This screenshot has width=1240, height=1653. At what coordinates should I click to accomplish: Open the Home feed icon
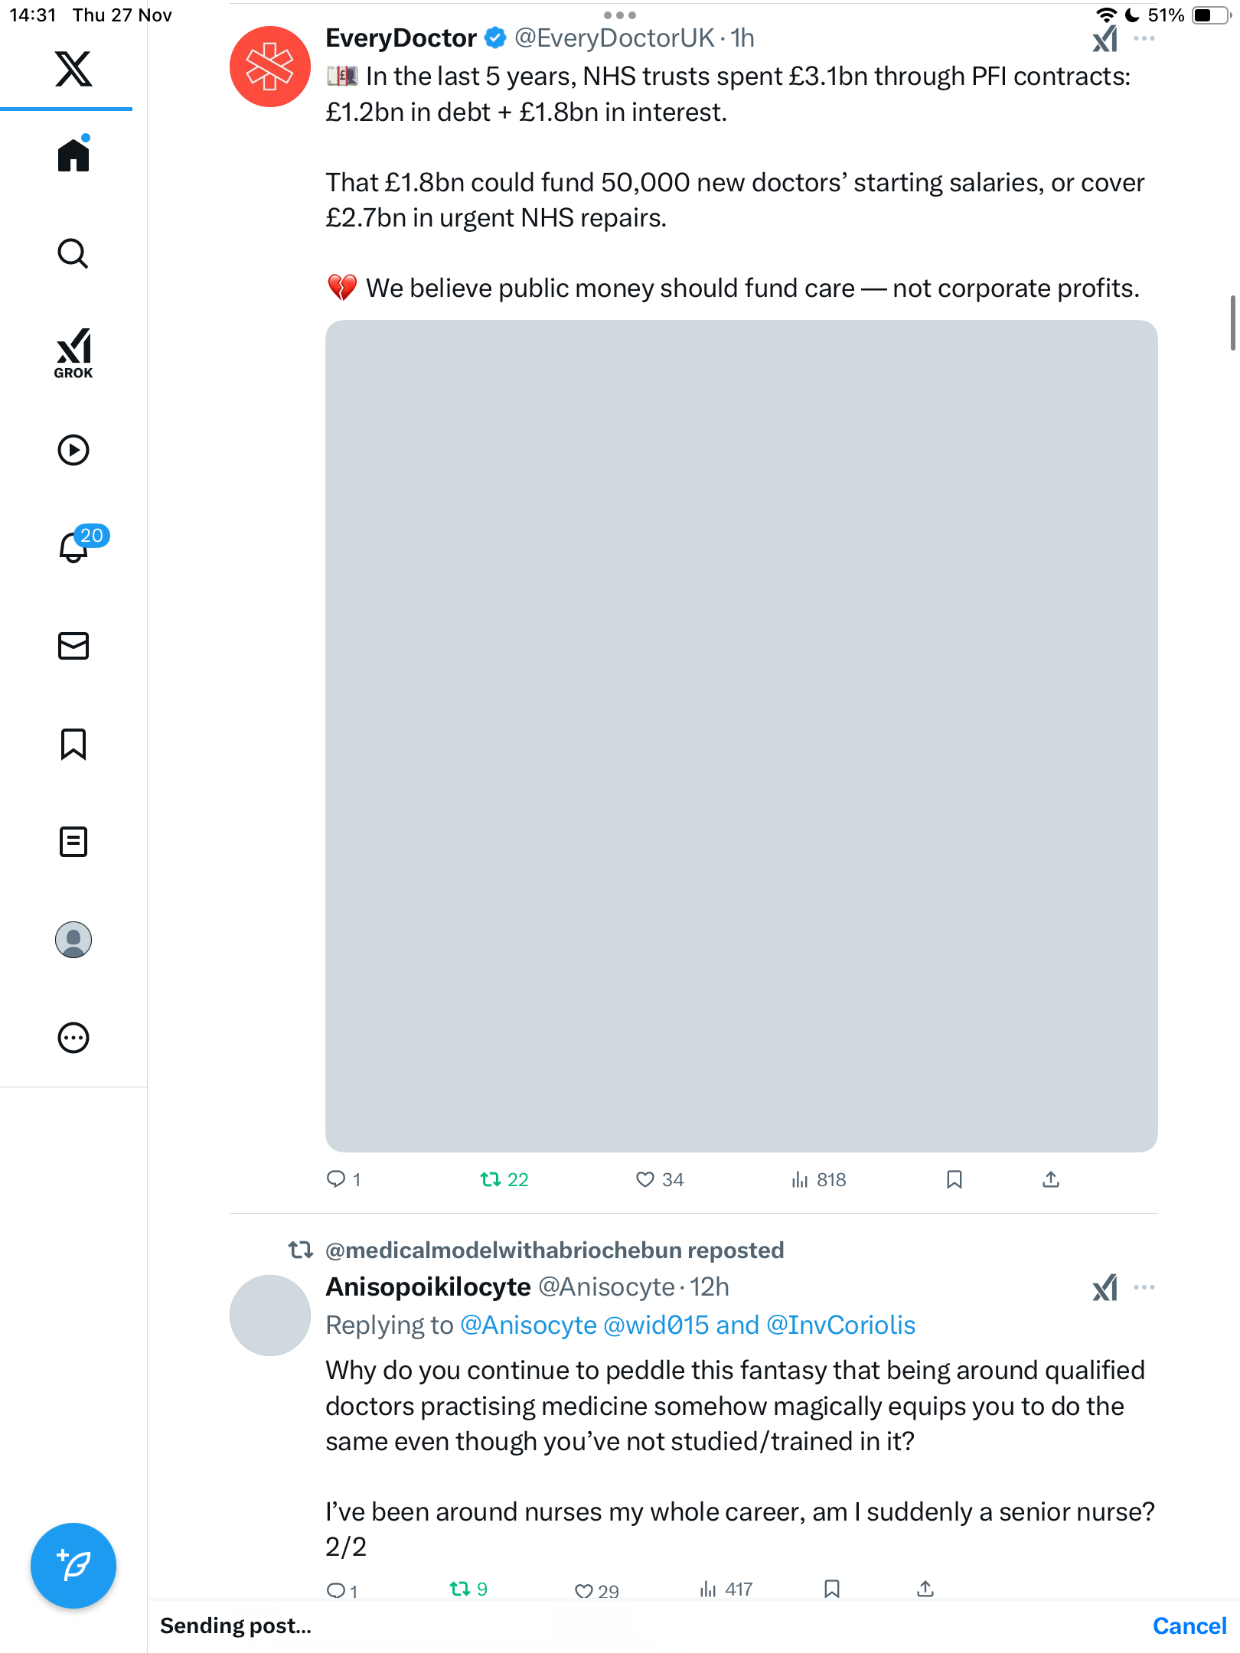click(x=73, y=155)
